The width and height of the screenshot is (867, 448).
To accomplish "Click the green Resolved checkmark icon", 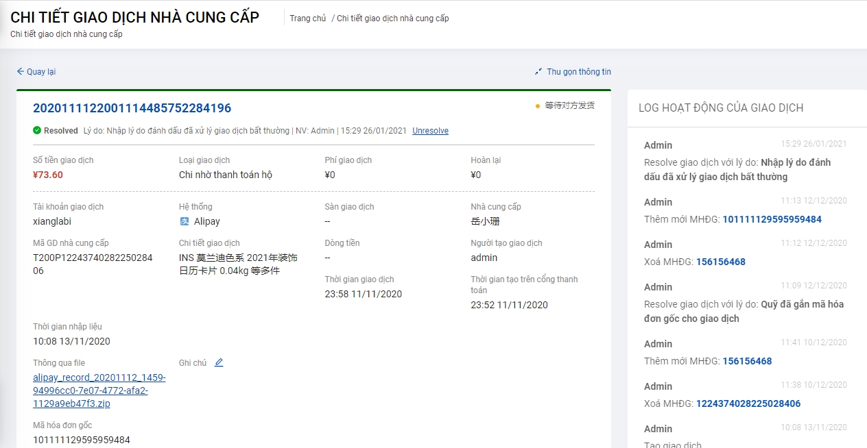I will [37, 130].
